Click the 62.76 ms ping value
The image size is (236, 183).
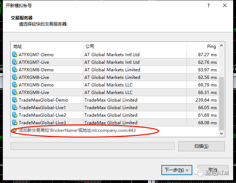(x=207, y=62)
